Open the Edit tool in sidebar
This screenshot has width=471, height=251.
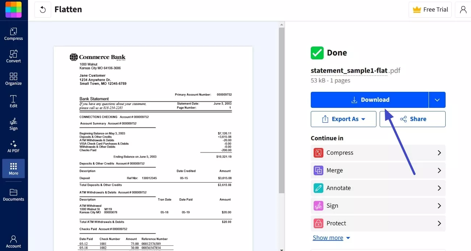13,101
